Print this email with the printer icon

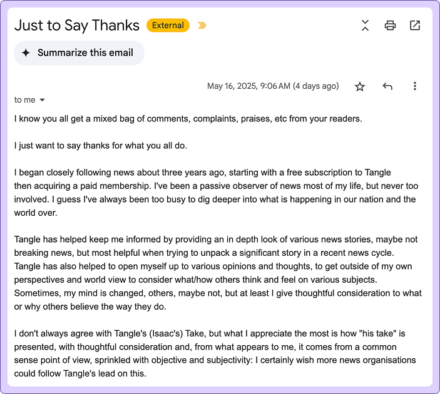[x=391, y=25]
